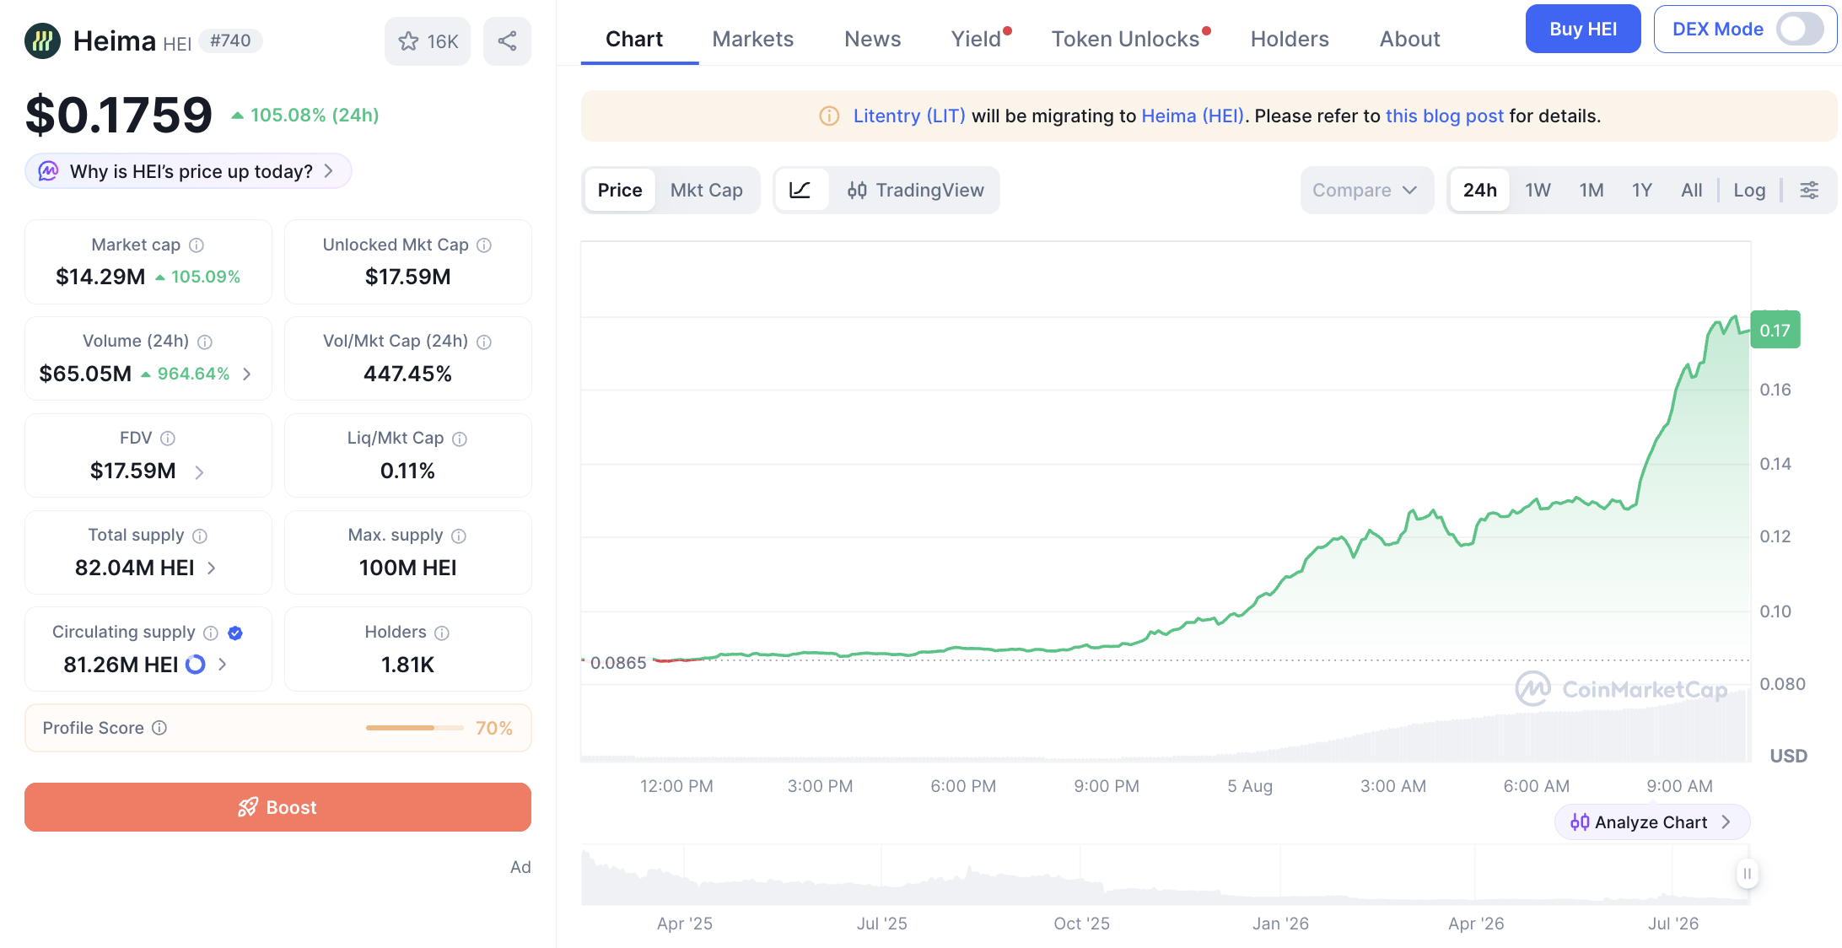Toggle Log scale on chart
The width and height of the screenshot is (1842, 948).
[x=1749, y=190]
